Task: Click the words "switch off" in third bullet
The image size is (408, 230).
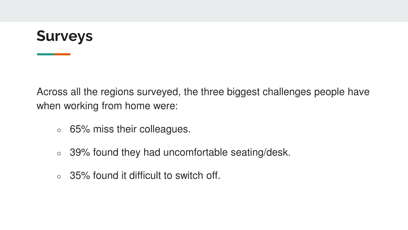Action: [x=196, y=176]
